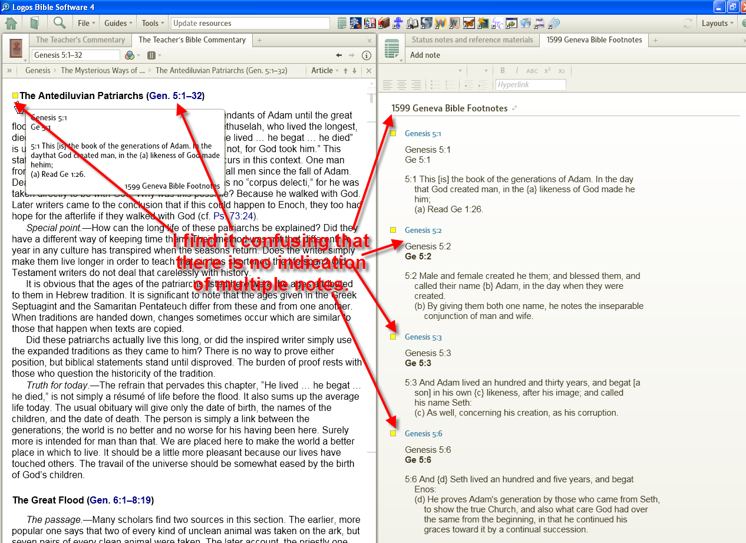Open the notes panel document icon menu
The image size is (746, 543).
[392, 48]
